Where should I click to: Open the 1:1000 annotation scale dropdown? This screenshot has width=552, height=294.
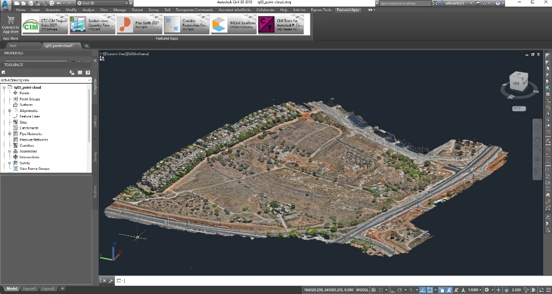click(x=475, y=290)
